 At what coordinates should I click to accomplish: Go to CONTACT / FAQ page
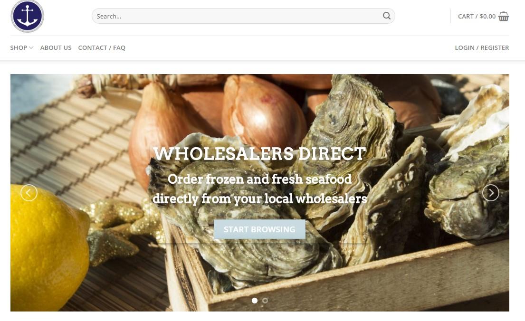102,47
